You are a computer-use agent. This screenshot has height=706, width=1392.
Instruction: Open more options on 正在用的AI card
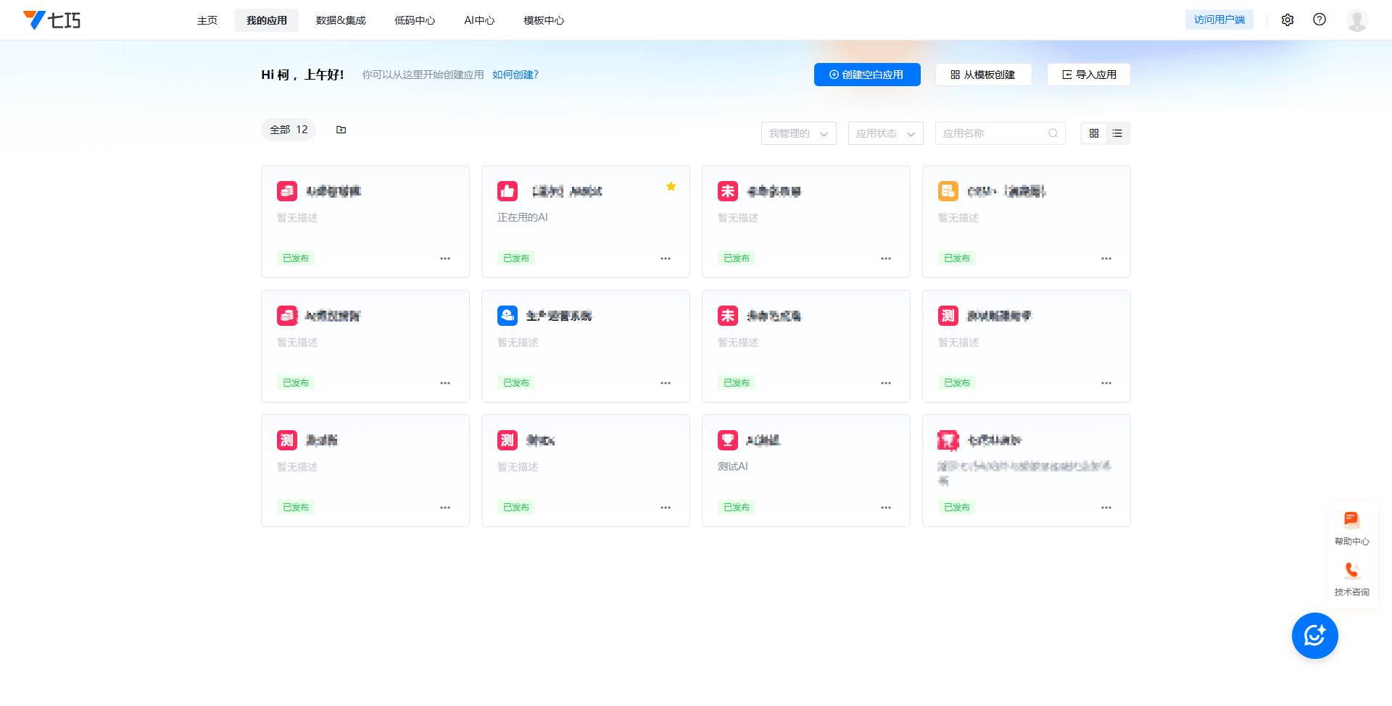[666, 259]
